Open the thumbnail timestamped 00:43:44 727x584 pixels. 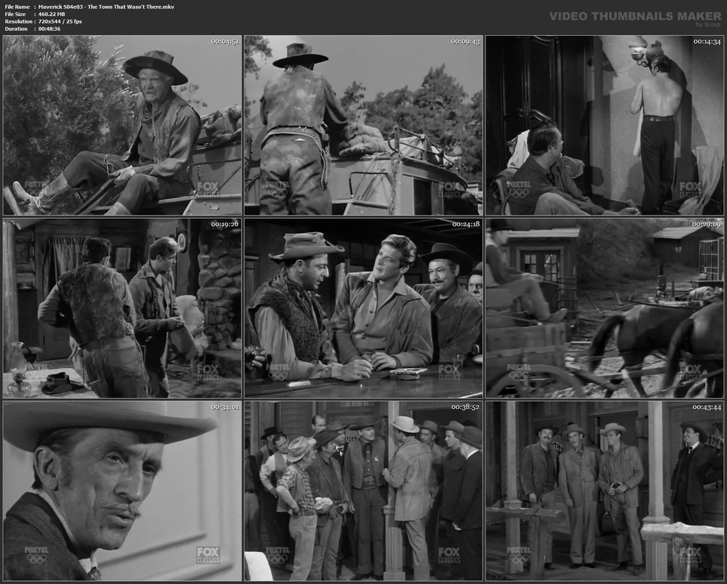click(604, 491)
